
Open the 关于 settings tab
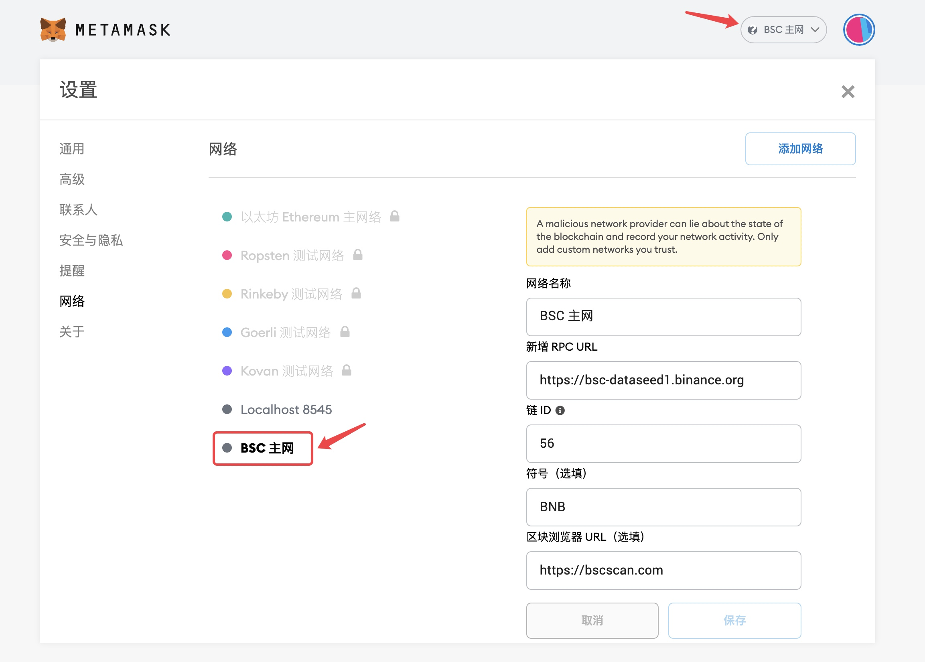[72, 332]
